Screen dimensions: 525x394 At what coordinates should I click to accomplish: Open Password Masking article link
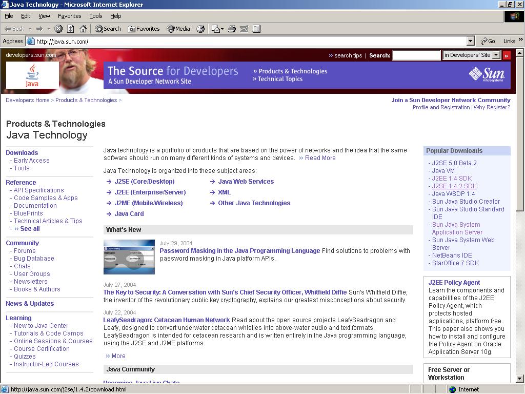click(x=240, y=250)
